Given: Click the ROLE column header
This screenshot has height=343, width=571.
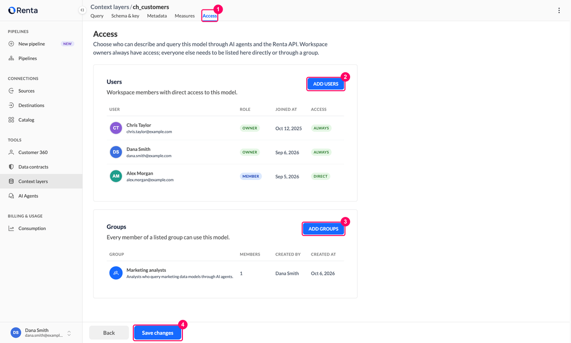Looking at the screenshot, I should point(245,109).
